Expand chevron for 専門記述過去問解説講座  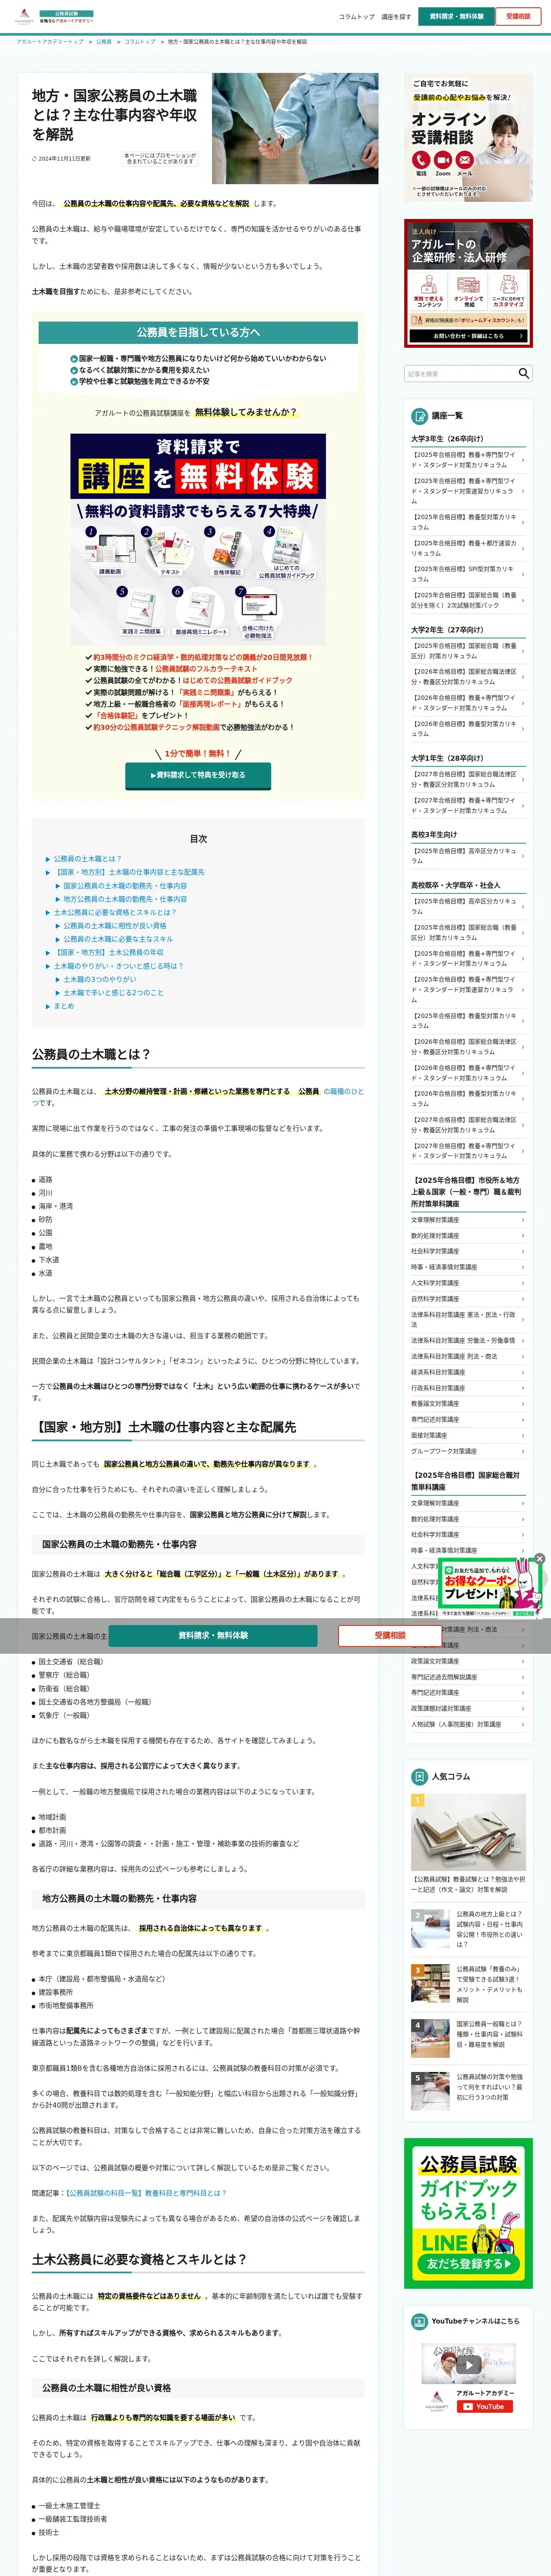(x=523, y=1677)
